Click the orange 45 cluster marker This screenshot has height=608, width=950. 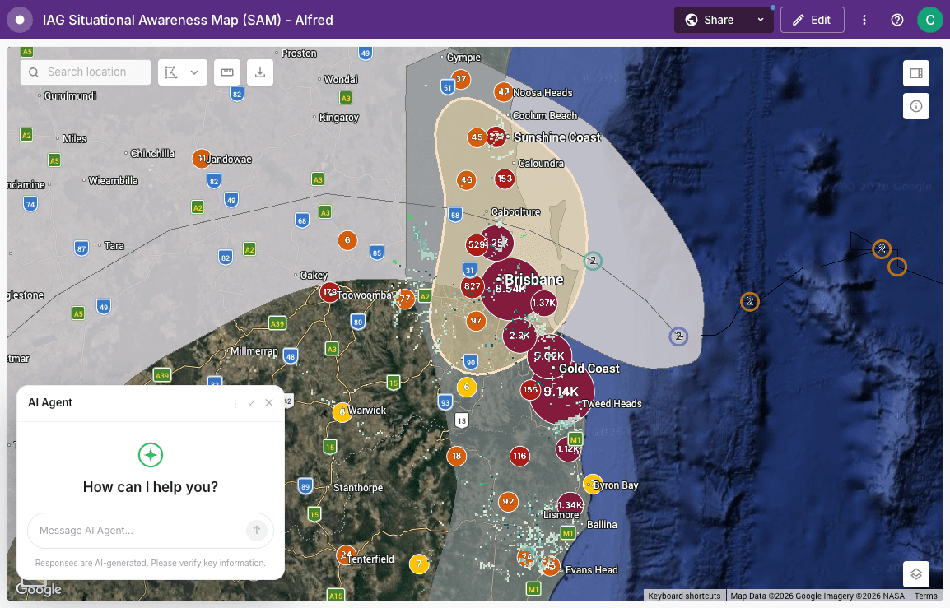click(x=477, y=137)
